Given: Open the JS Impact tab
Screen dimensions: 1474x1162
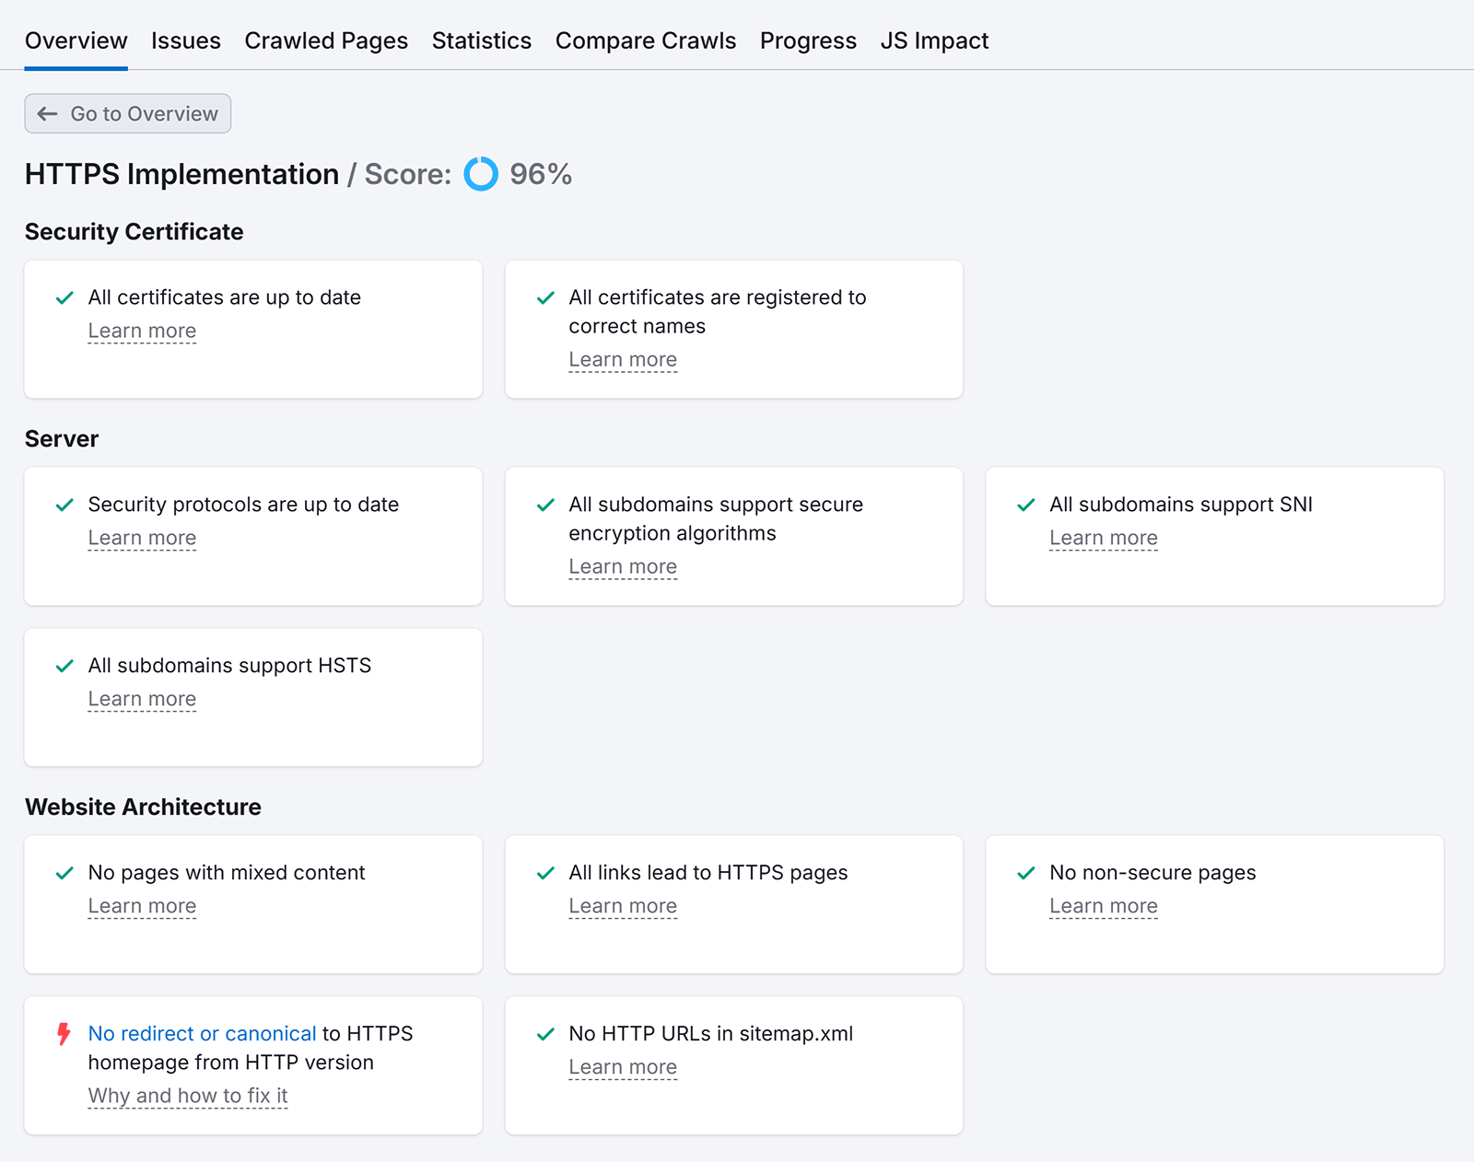Looking at the screenshot, I should pyautogui.click(x=935, y=41).
